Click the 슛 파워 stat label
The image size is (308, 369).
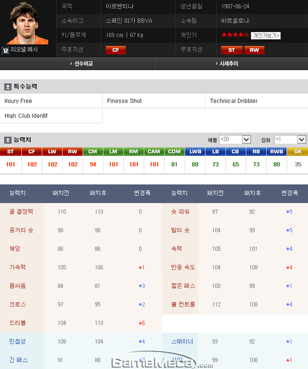point(180,211)
